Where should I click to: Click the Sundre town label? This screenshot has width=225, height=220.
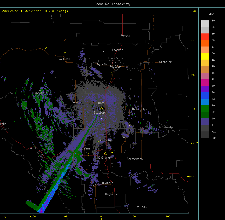[x=76, y=102]
